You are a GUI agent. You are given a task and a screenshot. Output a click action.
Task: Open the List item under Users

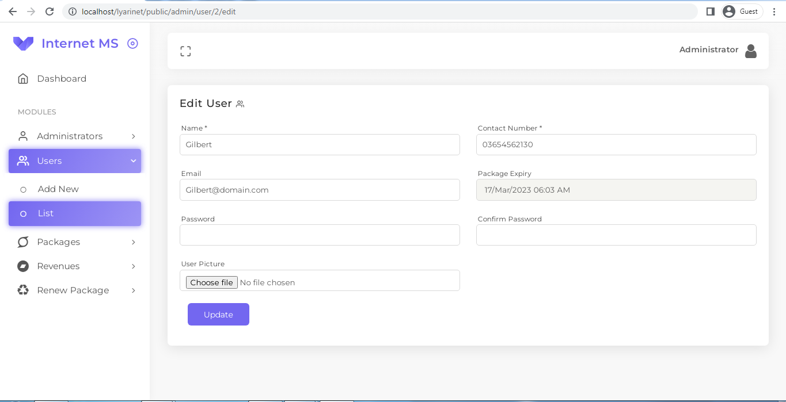(x=45, y=213)
